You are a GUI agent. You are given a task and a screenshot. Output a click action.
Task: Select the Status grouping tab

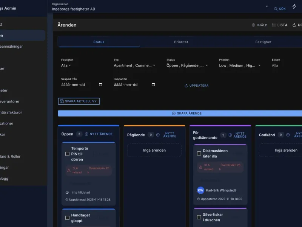tap(99, 42)
